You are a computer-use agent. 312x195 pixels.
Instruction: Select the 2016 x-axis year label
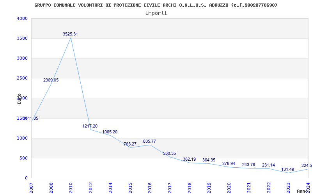pos(150,188)
